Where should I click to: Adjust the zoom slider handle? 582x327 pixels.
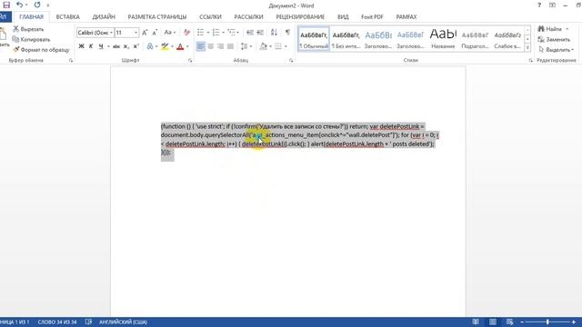coord(547,322)
